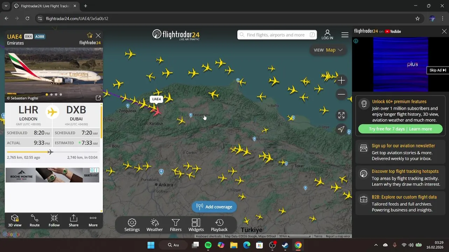Open the 3D view of the flight

tap(15, 221)
